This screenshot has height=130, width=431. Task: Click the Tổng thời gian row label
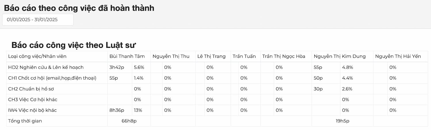(x=25, y=121)
